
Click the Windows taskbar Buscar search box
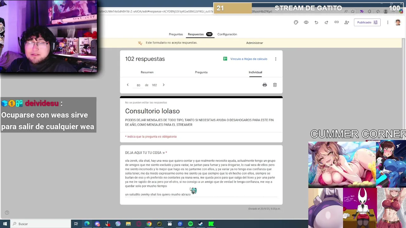pos(41,224)
